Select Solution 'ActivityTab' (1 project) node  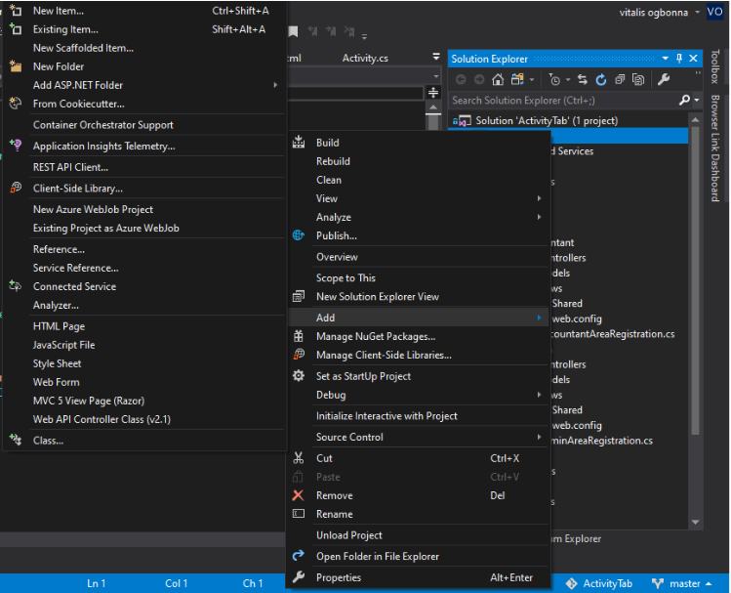pos(547,120)
